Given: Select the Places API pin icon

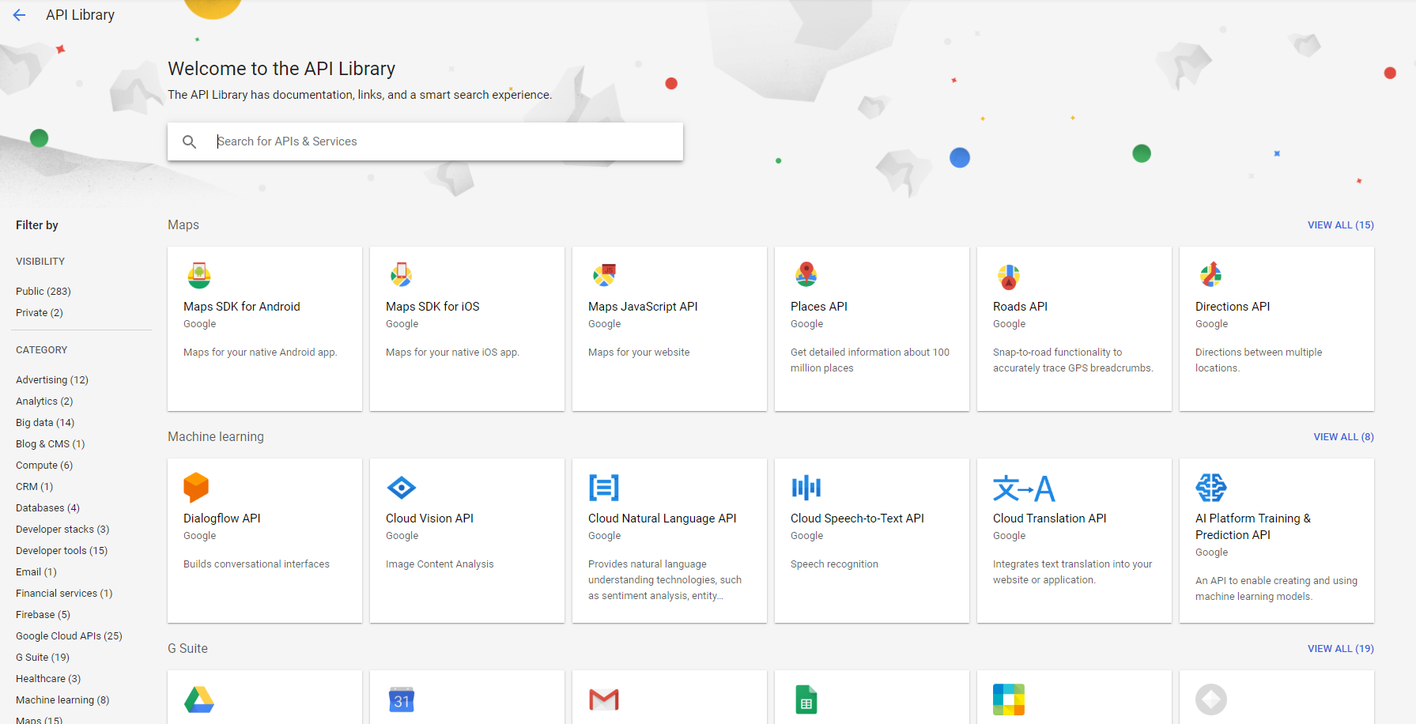Looking at the screenshot, I should (x=806, y=275).
